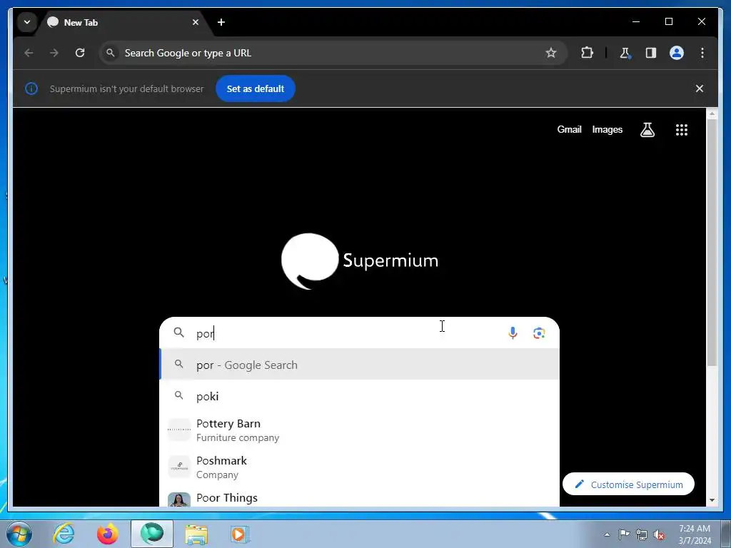The width and height of the screenshot is (731, 548).
Task: Open Windows Media Player from taskbar
Action: point(240,534)
